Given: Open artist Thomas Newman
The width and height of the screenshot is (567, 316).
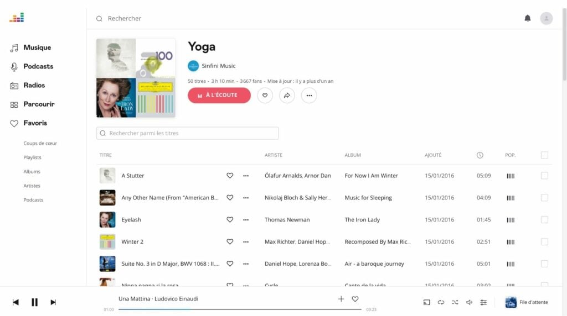Looking at the screenshot, I should click(287, 220).
